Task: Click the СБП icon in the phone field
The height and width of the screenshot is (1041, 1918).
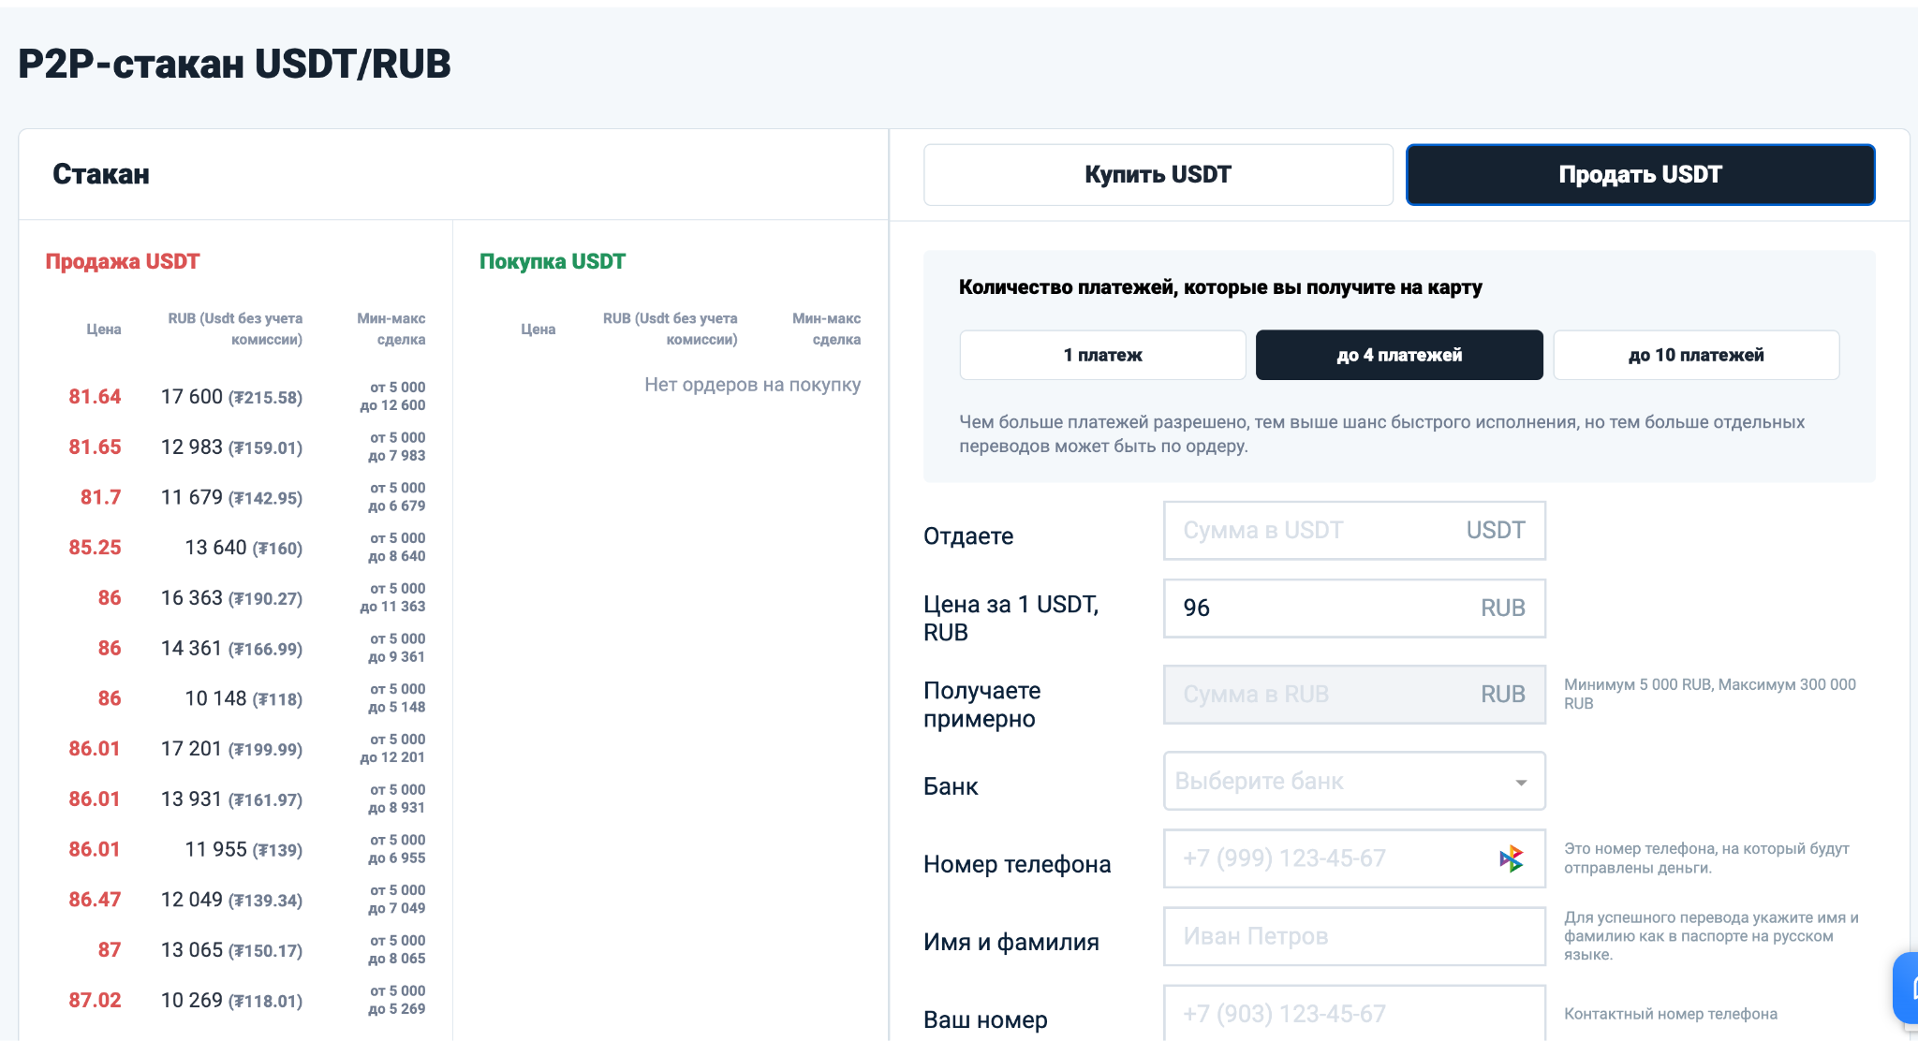Action: click(x=1512, y=858)
